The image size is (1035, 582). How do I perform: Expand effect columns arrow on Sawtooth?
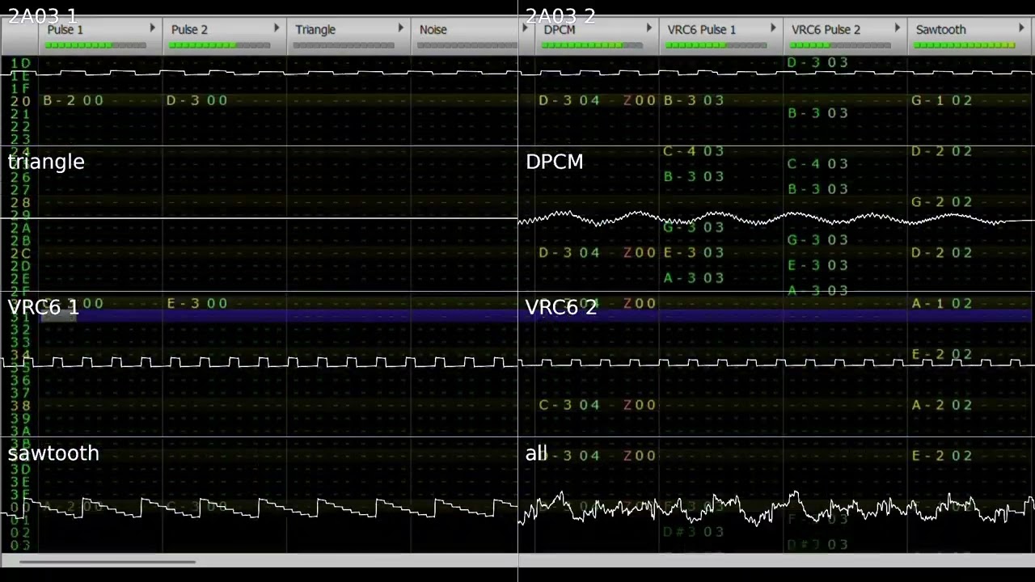(1021, 28)
